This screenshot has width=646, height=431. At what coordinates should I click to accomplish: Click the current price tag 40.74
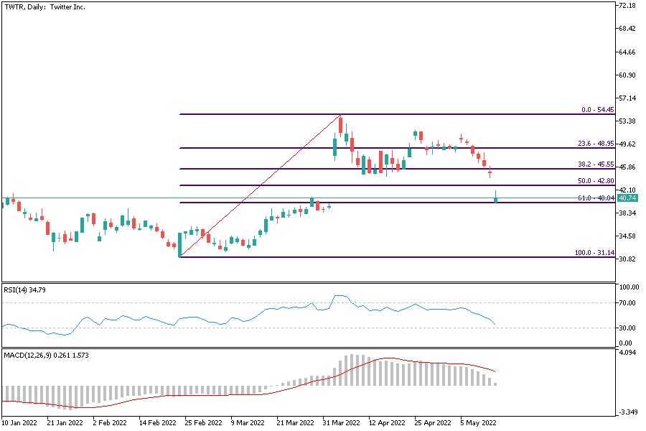627,198
